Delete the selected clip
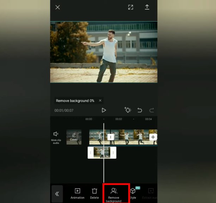Screen dimensions: 216x203 (x=94, y=193)
